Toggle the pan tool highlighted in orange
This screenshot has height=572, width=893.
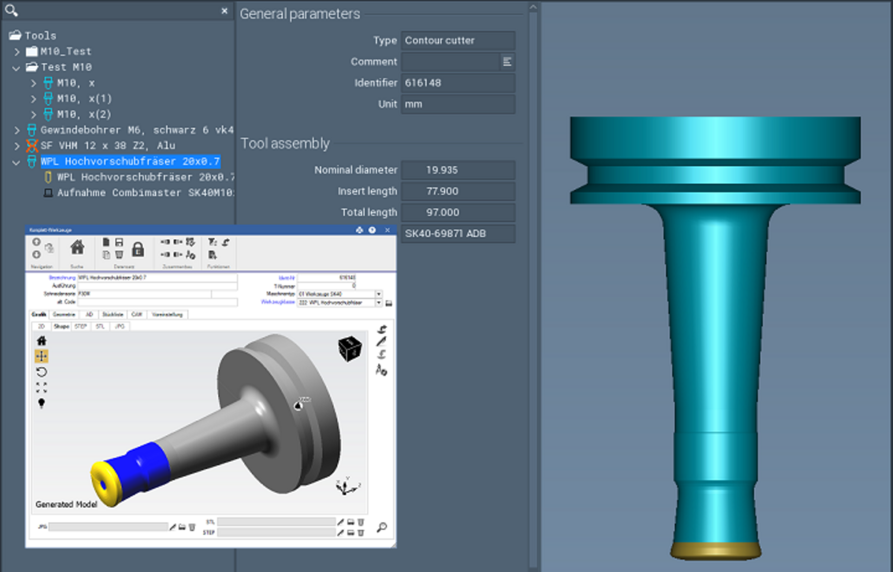click(x=41, y=356)
